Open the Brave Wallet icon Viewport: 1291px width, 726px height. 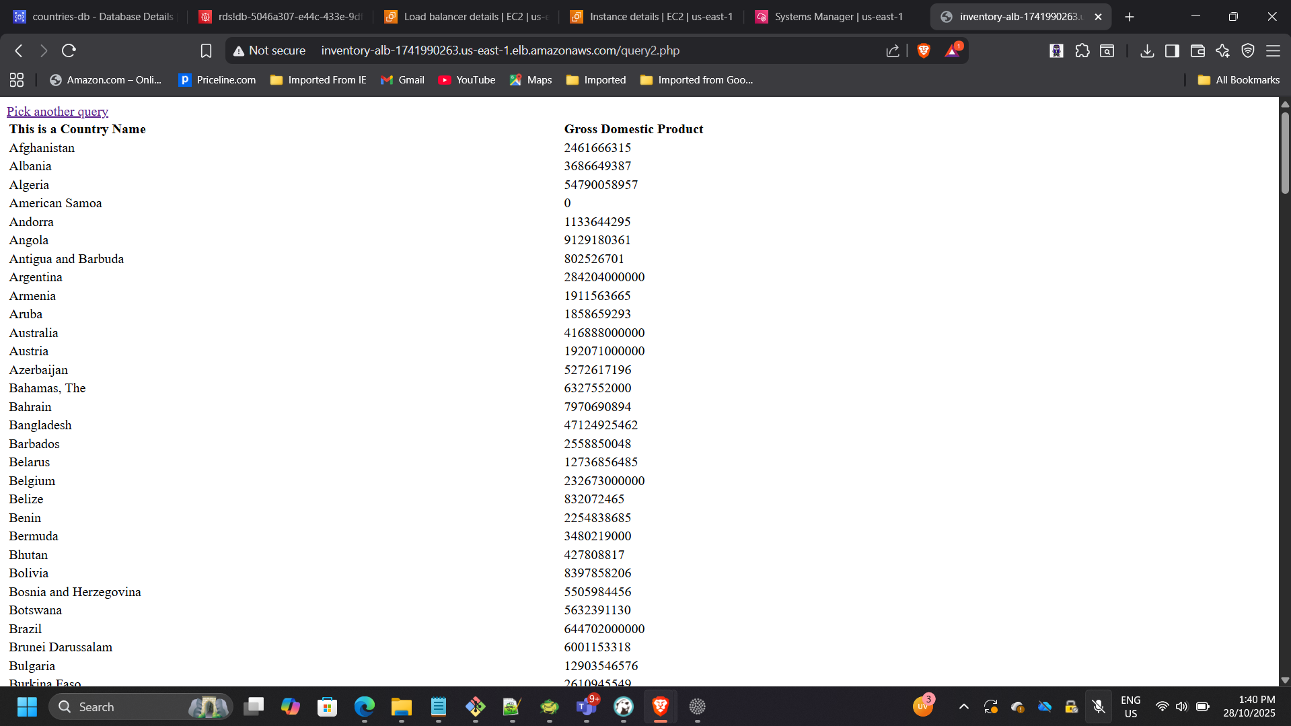tap(1197, 50)
